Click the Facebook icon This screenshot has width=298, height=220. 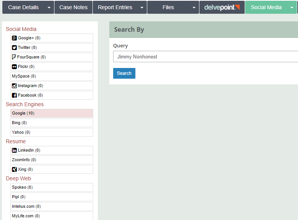click(14, 95)
